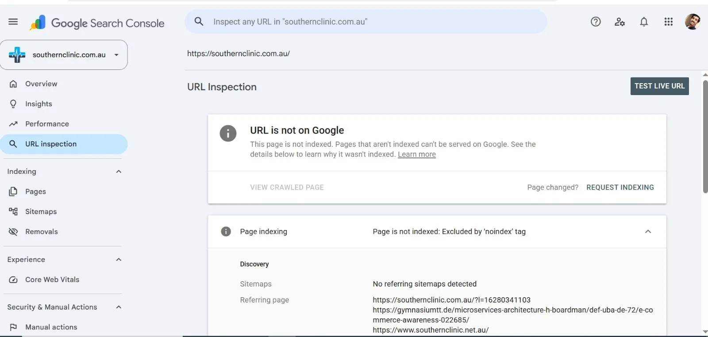Click the URL inspection magnifier icon
This screenshot has width=708, height=337.
coord(13,144)
